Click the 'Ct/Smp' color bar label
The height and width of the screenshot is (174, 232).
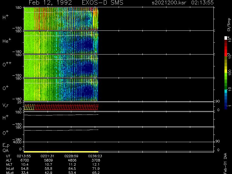[229, 25]
